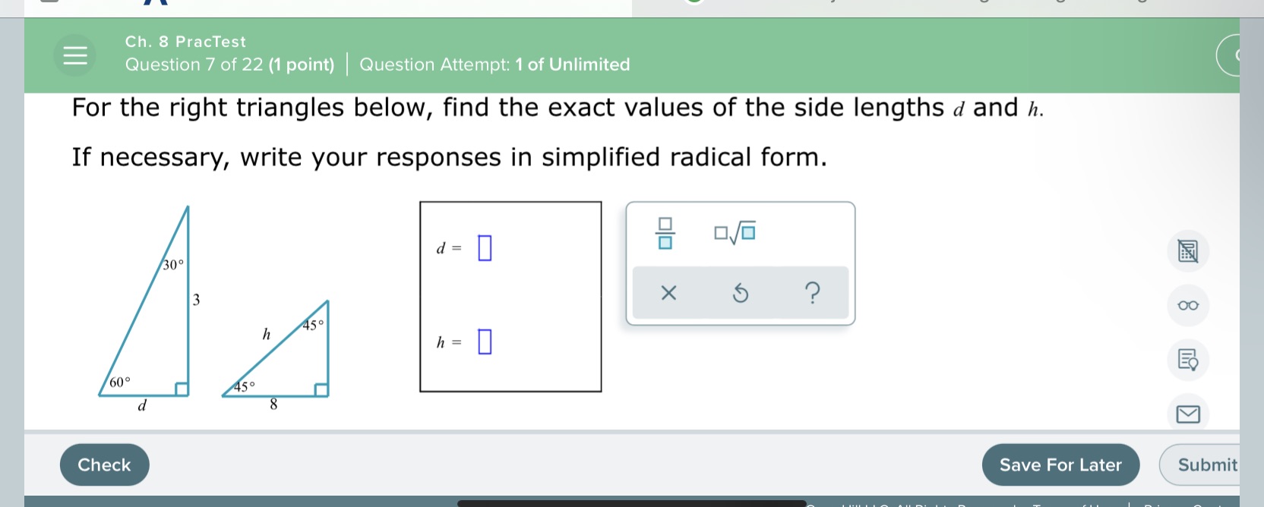
Task: Click the input box for h
Action: (485, 342)
